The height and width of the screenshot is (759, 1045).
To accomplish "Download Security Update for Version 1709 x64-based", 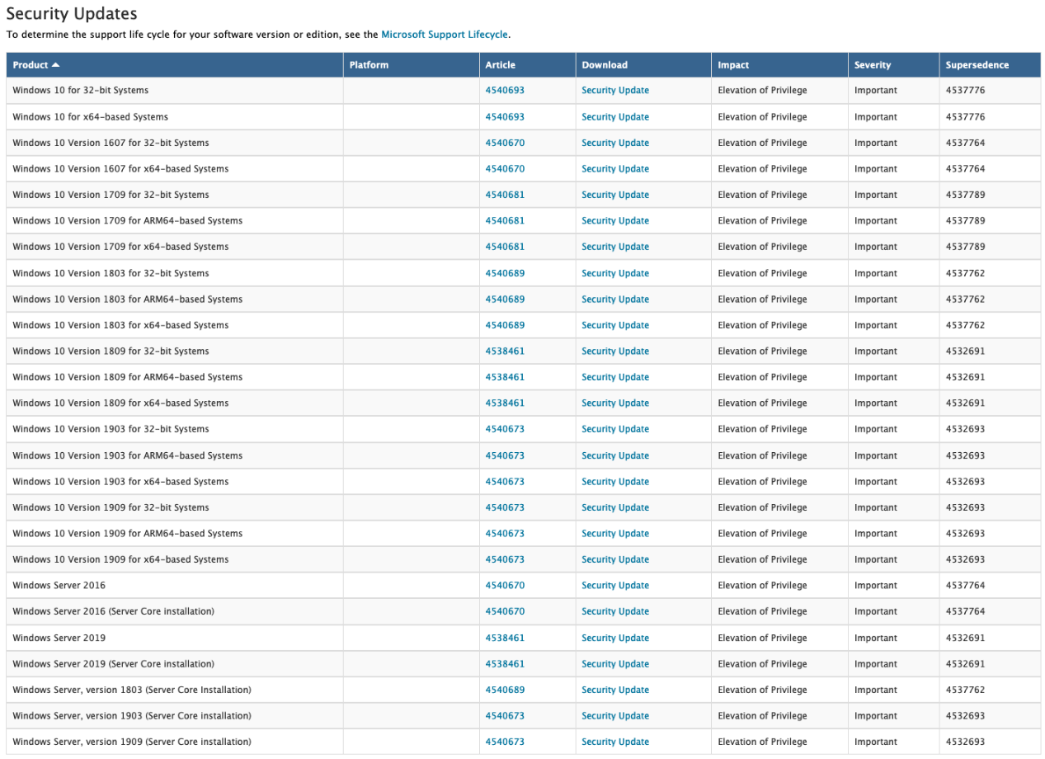I will pyautogui.click(x=615, y=247).
